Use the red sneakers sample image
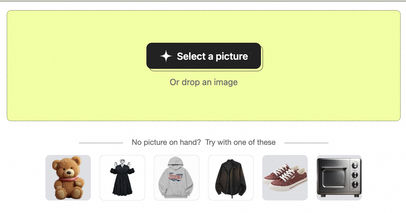 tap(285, 178)
